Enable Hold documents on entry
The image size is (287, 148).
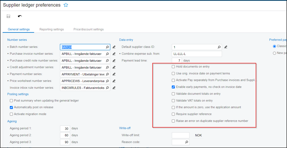pos(173,67)
